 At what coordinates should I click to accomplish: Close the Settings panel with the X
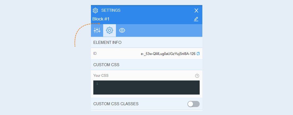[x=196, y=10]
